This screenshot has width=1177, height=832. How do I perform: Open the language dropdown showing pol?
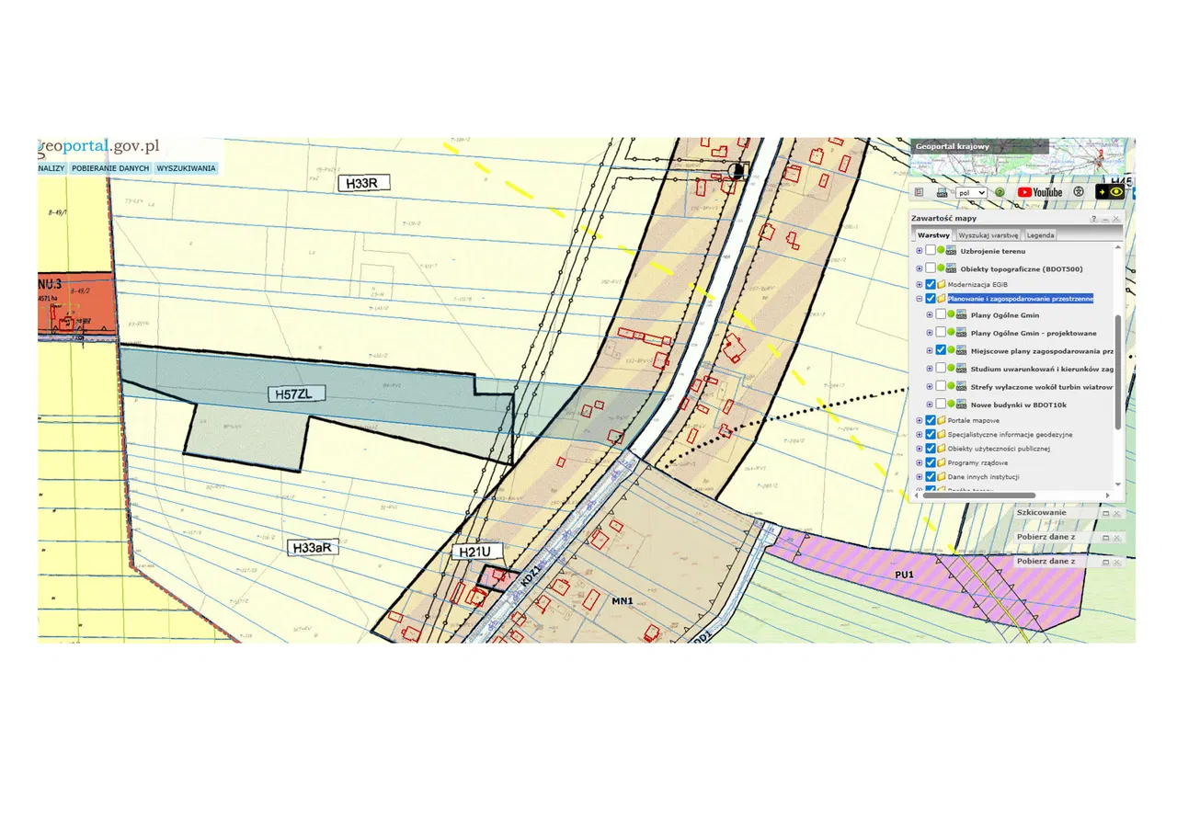tap(971, 193)
